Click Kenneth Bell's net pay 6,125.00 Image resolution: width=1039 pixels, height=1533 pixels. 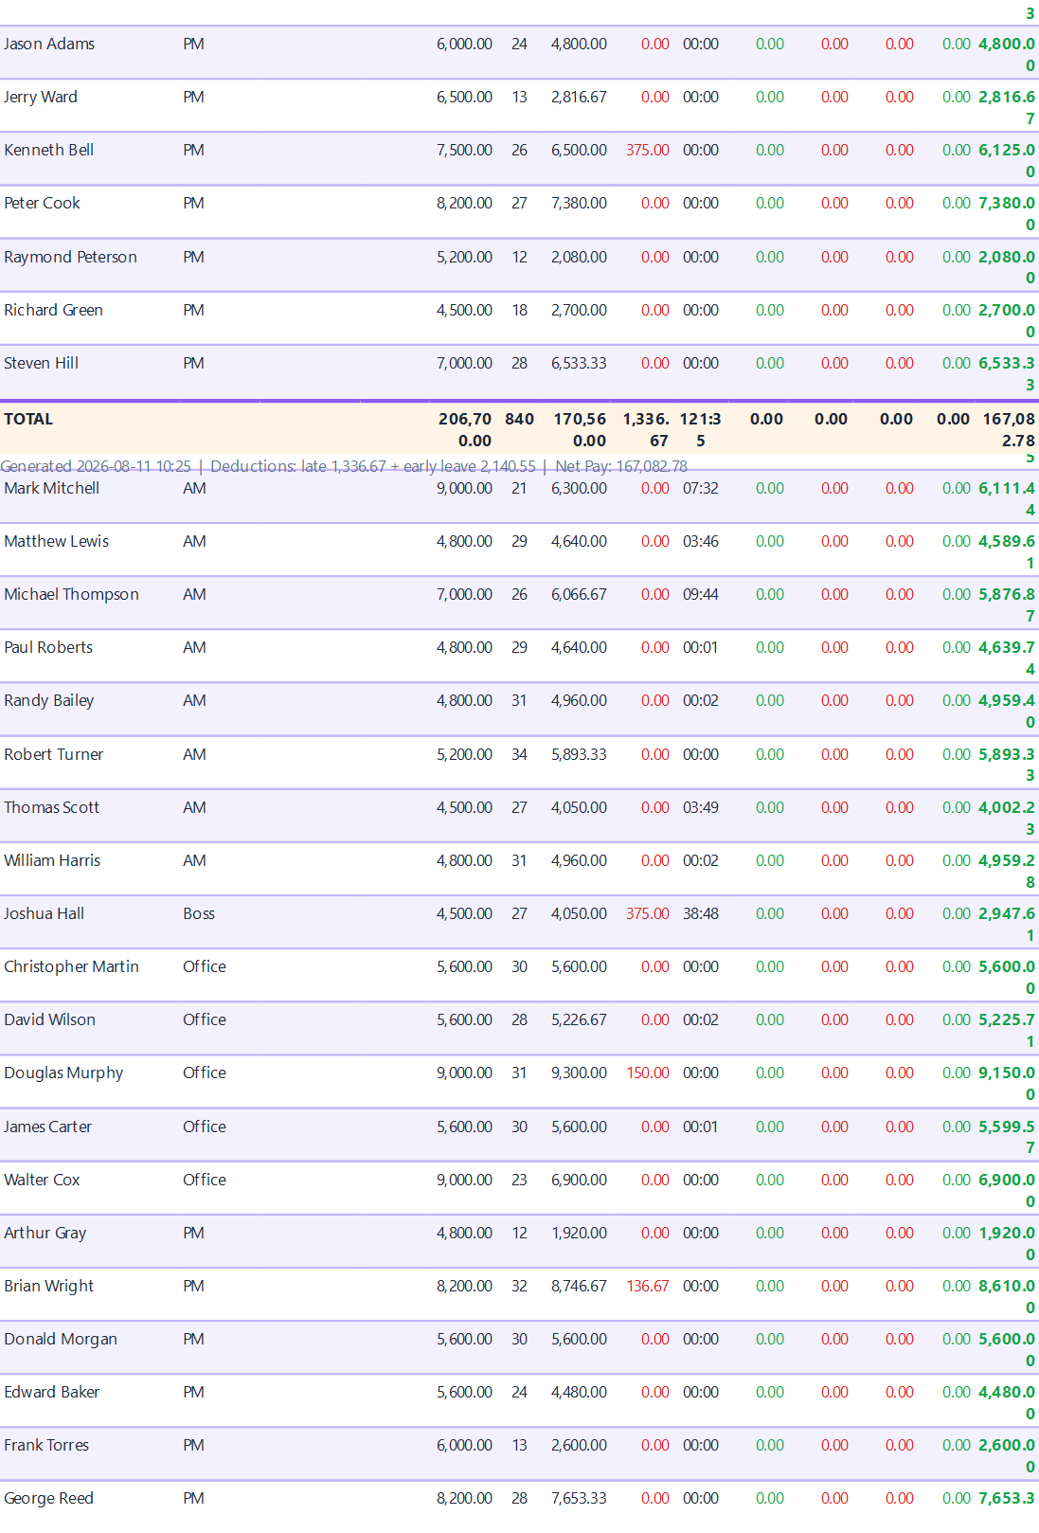[x=1007, y=160]
